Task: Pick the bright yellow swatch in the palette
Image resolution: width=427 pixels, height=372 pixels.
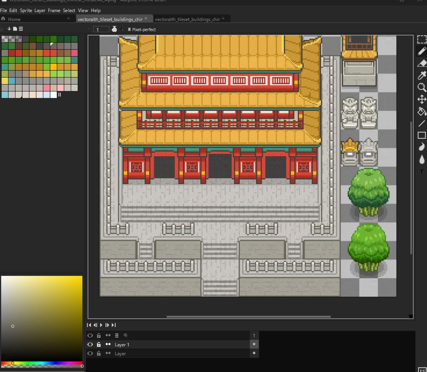Action: coord(53,67)
